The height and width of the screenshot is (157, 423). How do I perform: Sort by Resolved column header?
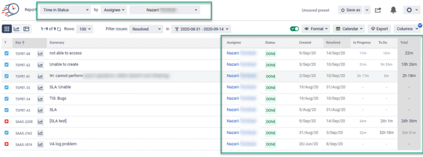point(333,43)
